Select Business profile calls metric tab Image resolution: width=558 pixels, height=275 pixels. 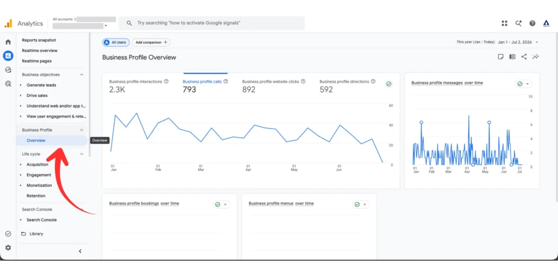(205, 85)
